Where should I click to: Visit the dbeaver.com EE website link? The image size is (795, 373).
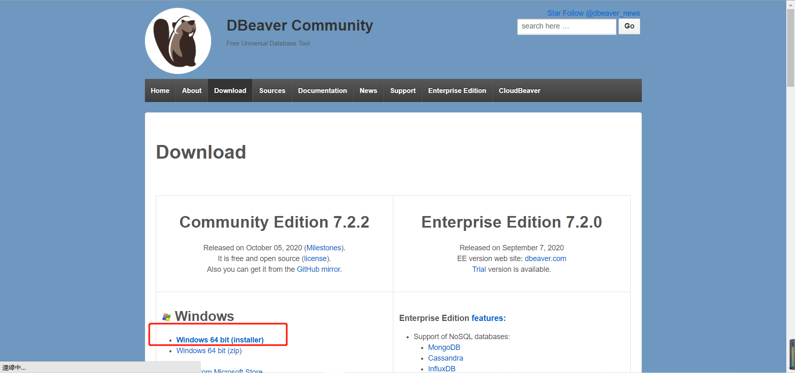tap(545, 258)
